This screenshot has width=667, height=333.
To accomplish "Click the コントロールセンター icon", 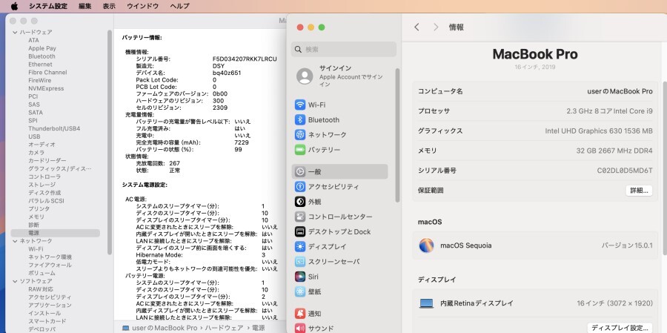I will [x=300, y=217].
